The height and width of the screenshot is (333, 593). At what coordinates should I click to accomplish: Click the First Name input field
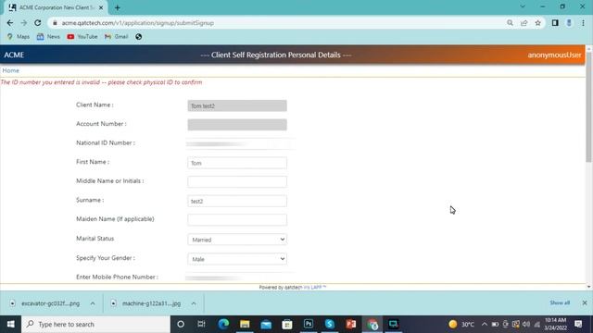click(237, 163)
